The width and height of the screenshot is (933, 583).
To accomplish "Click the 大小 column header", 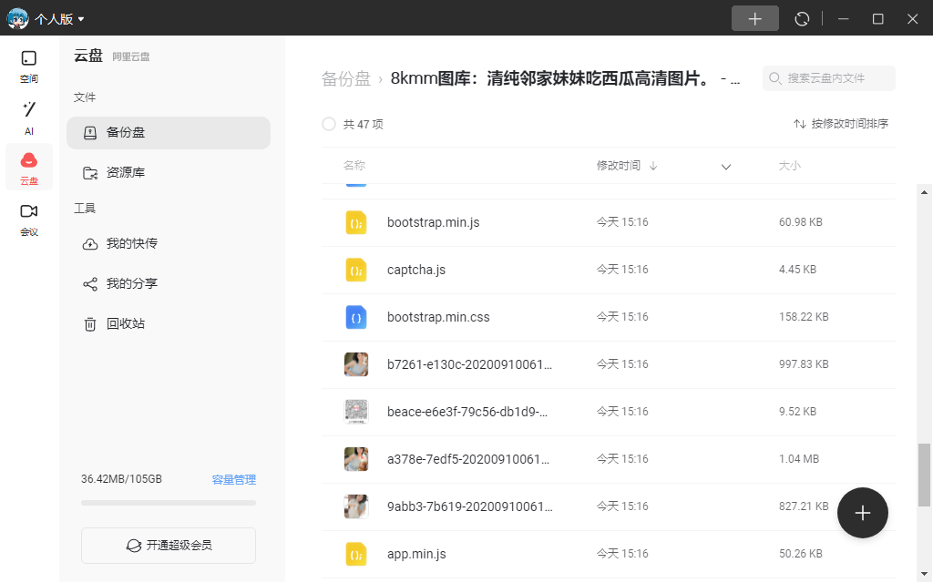I will pyautogui.click(x=790, y=166).
